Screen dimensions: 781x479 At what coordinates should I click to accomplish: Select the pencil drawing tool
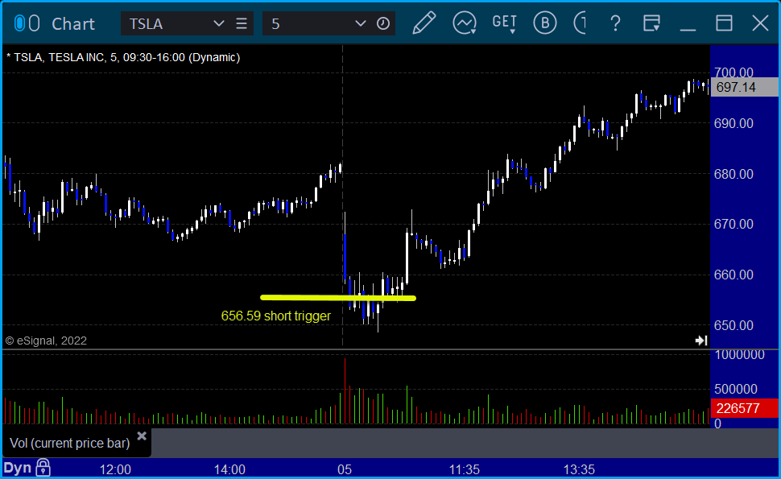click(424, 23)
